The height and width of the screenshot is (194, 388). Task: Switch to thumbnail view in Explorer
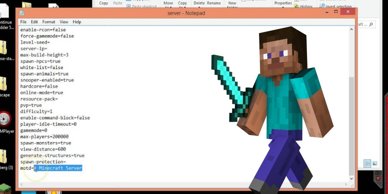click(375, 164)
